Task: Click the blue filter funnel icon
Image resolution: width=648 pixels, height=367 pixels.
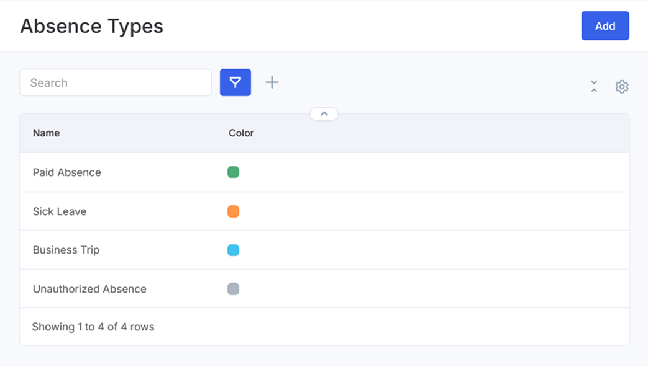Action: [235, 82]
